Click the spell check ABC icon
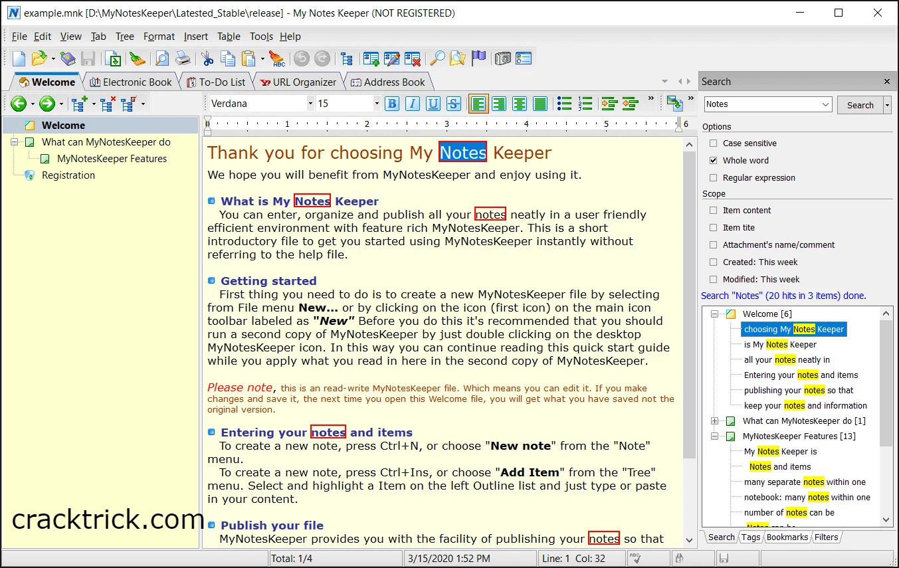 click(276, 58)
